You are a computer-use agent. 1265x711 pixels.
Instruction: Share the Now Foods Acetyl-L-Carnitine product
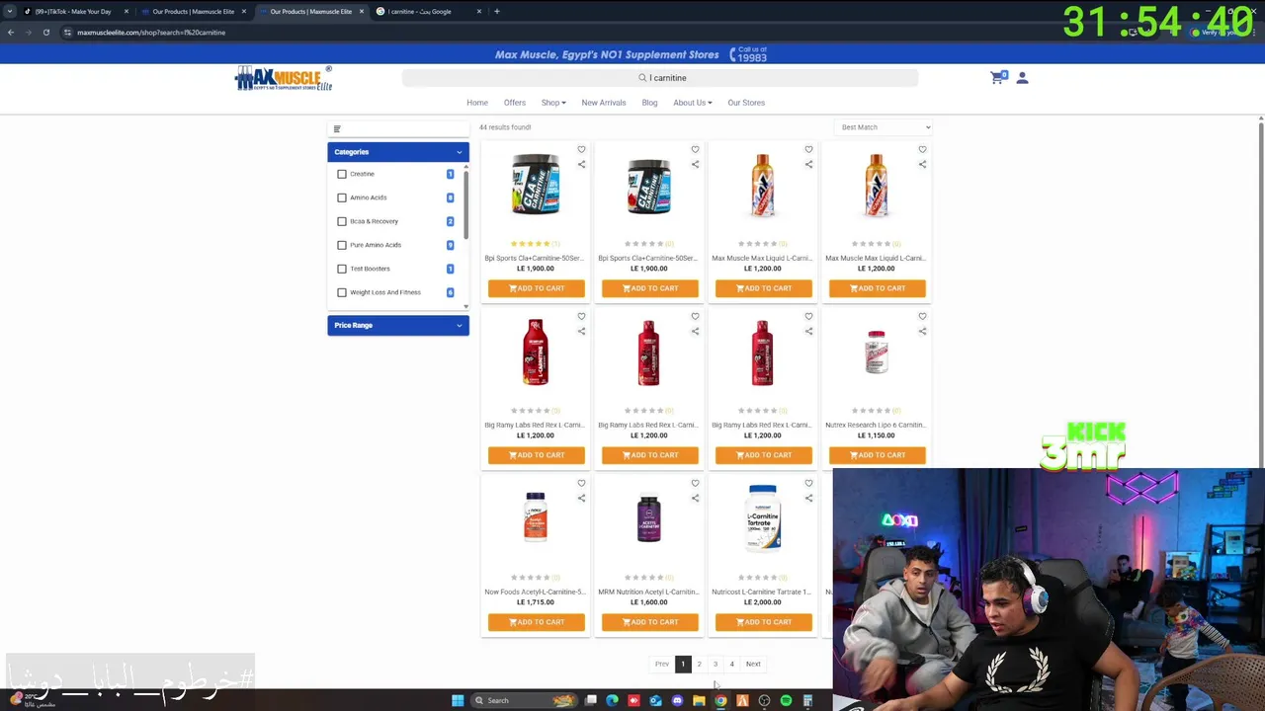(x=581, y=498)
